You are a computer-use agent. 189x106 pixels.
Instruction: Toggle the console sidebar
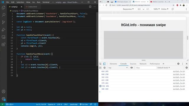click(100, 68)
